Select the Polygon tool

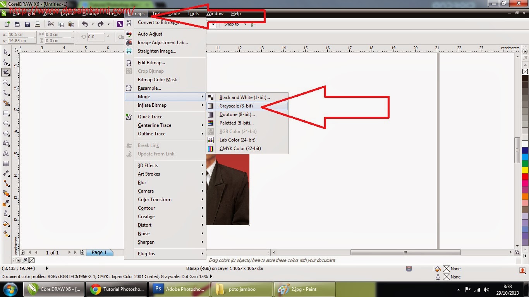pos(6,133)
